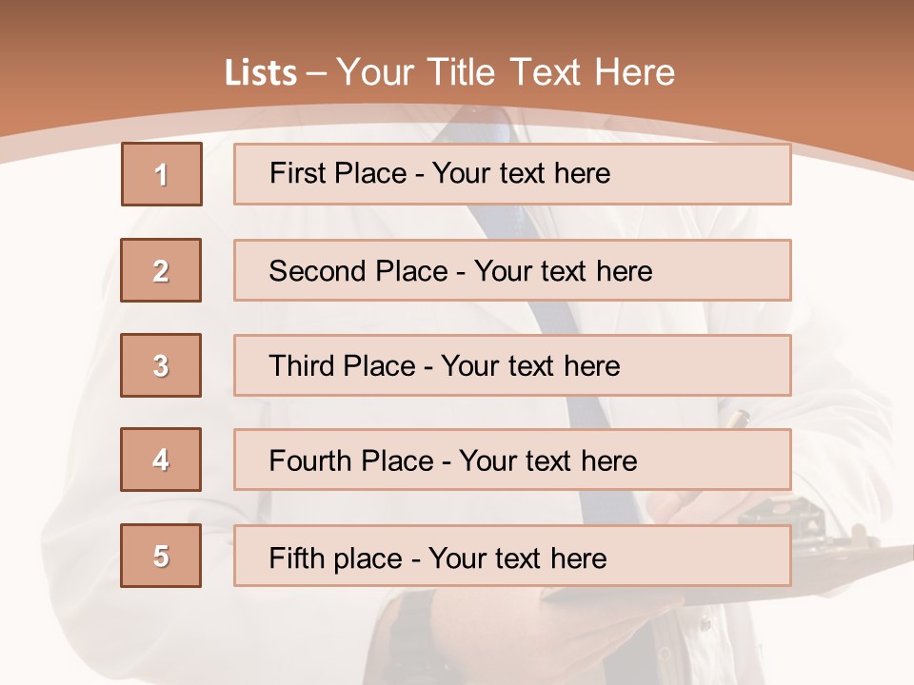Select the number 2 box

(161, 270)
